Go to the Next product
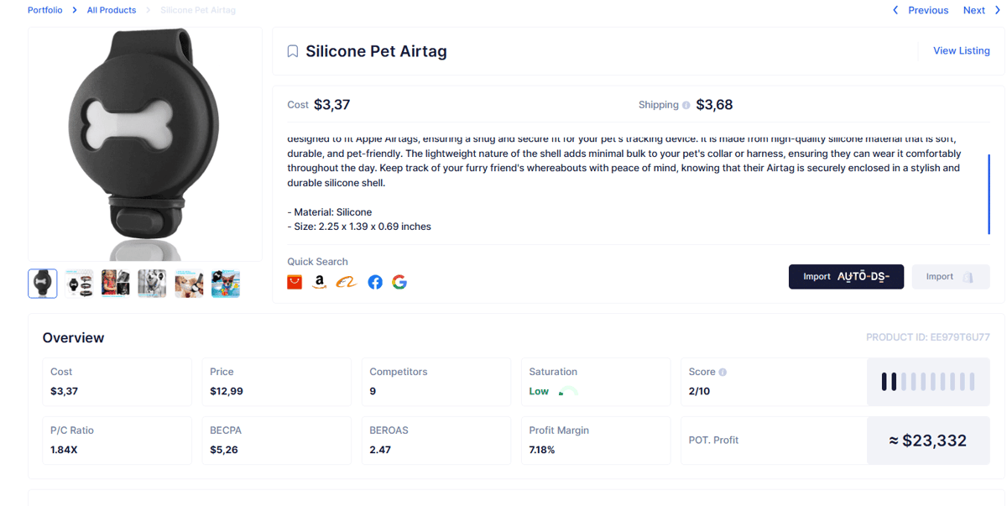The image size is (1007, 506). (x=974, y=10)
